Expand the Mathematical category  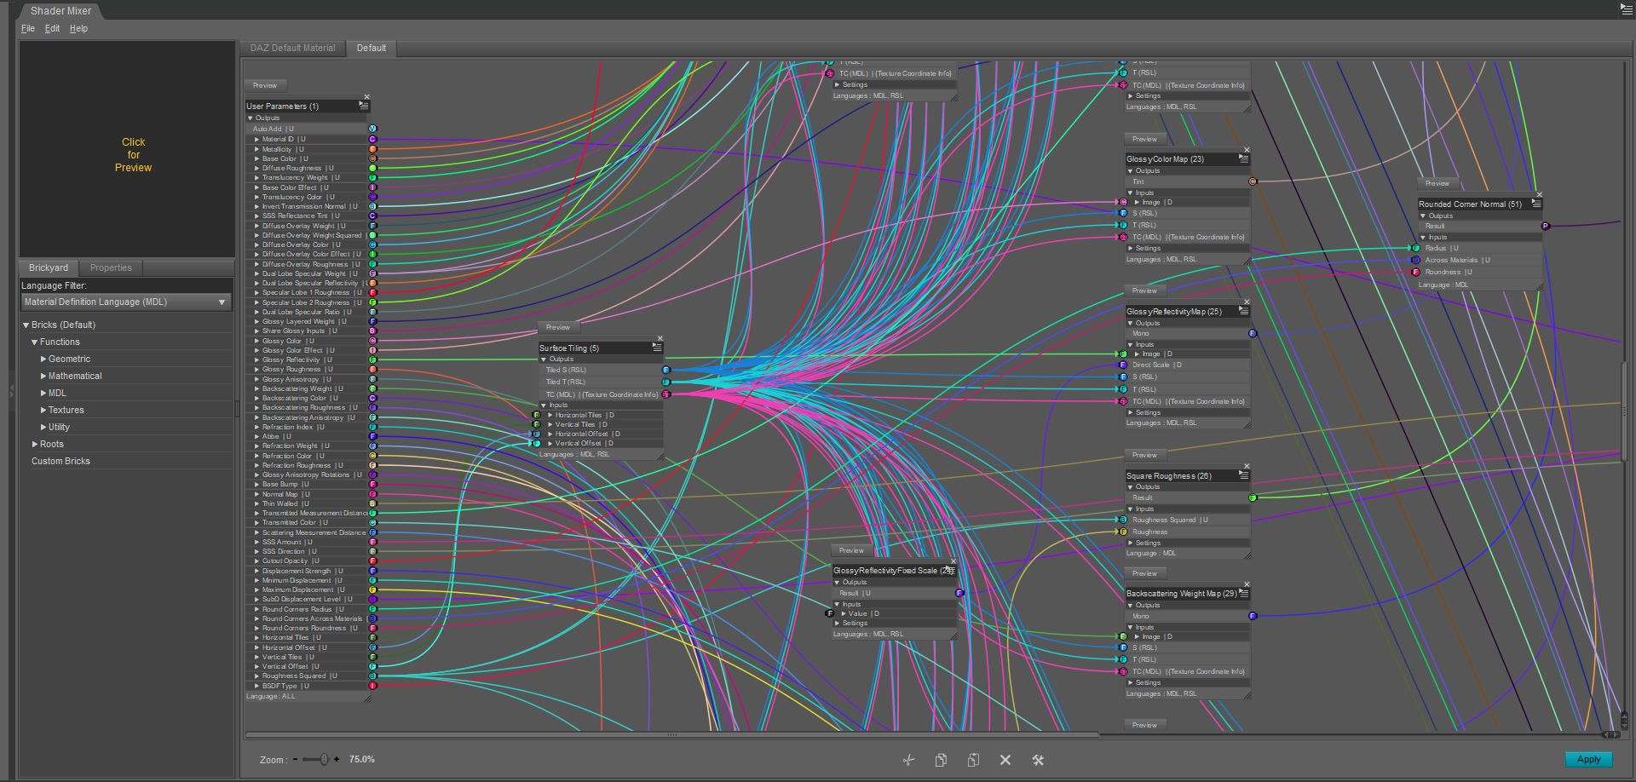(43, 377)
